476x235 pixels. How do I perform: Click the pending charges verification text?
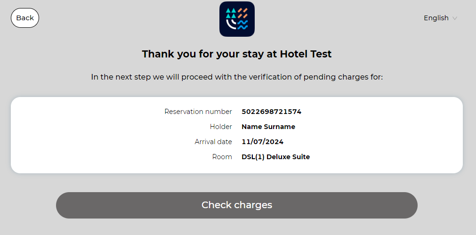coord(237,77)
